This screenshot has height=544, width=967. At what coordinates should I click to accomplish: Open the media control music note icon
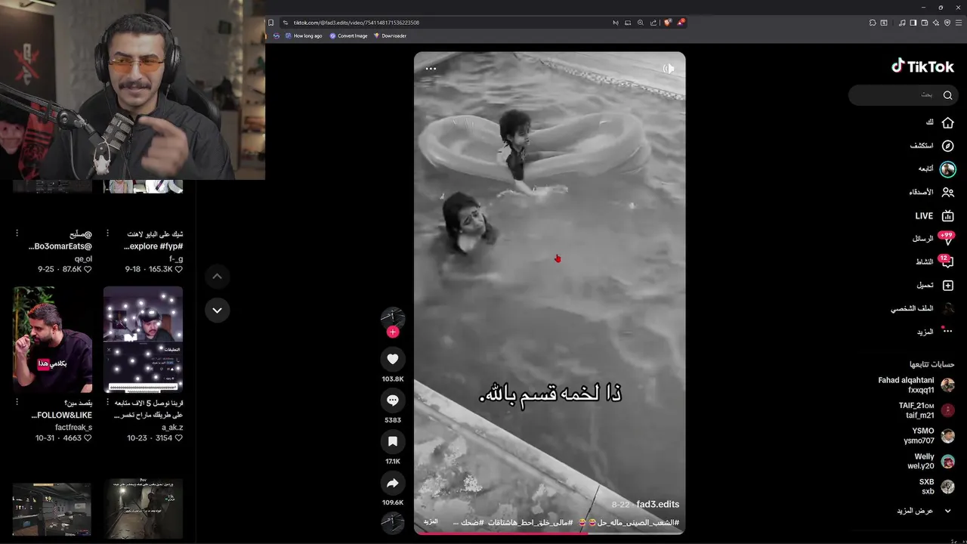pos(902,23)
